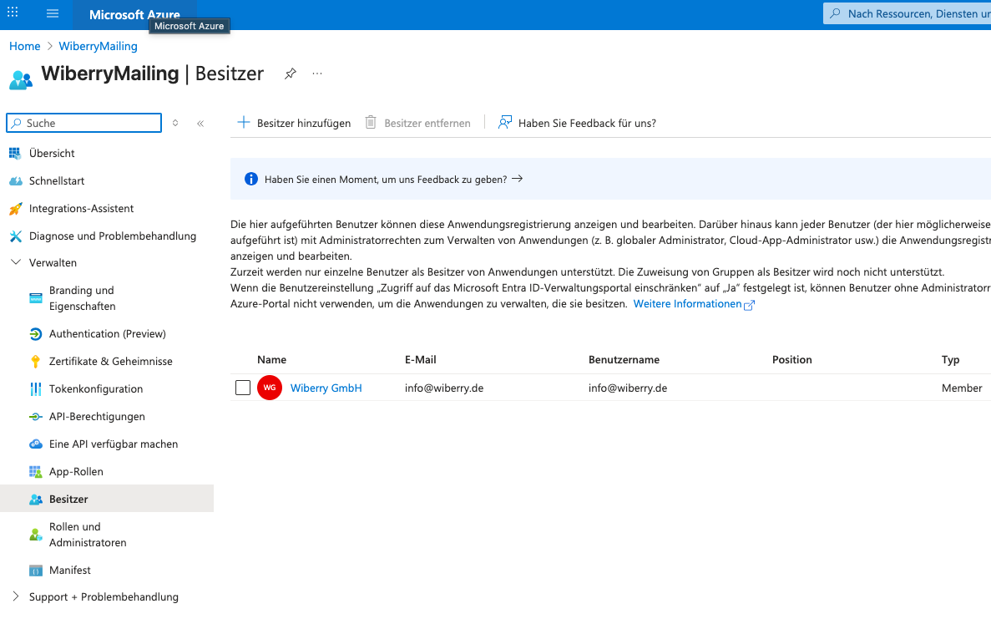Collapse the Verwalten section

pos(16,262)
